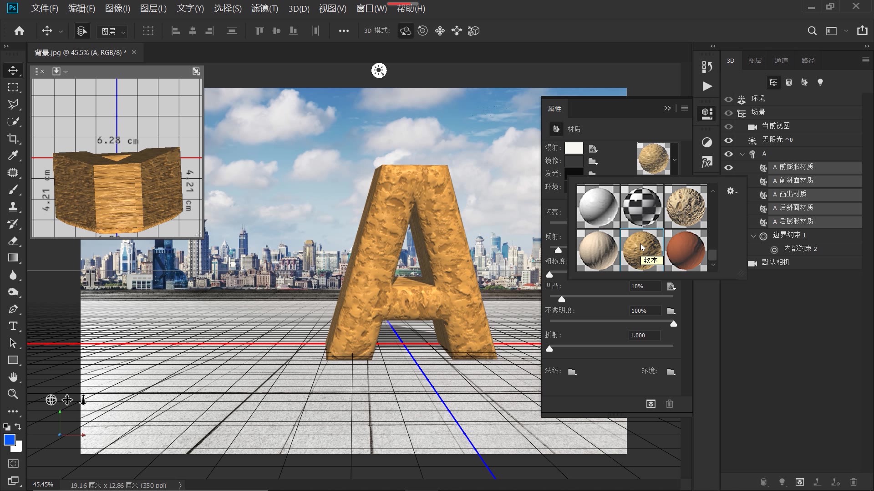Open 3D panel options menu
This screenshot has height=491, width=874.
[x=865, y=60]
